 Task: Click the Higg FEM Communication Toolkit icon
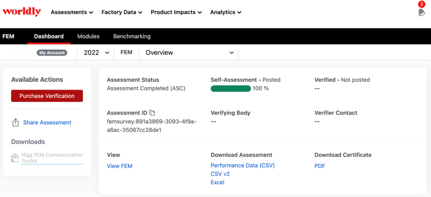pos(14,158)
